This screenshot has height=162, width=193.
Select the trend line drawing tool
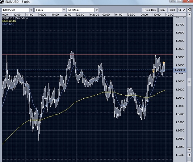184,10
